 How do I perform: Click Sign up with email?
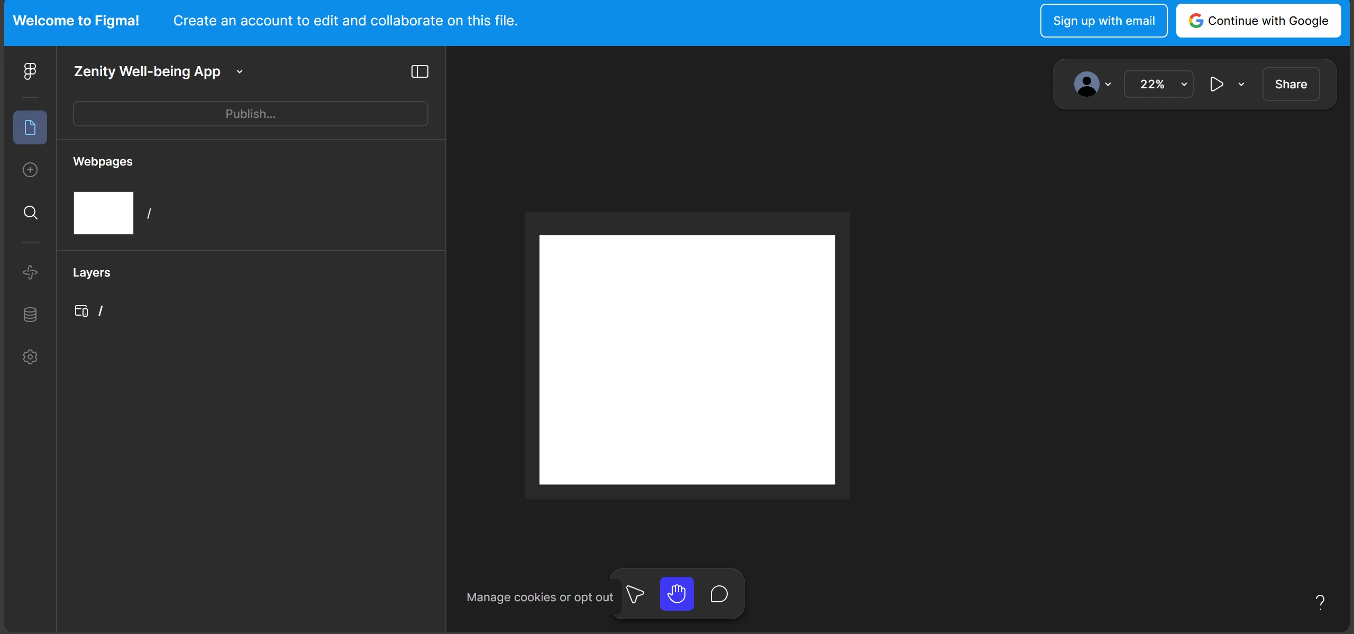click(x=1103, y=21)
